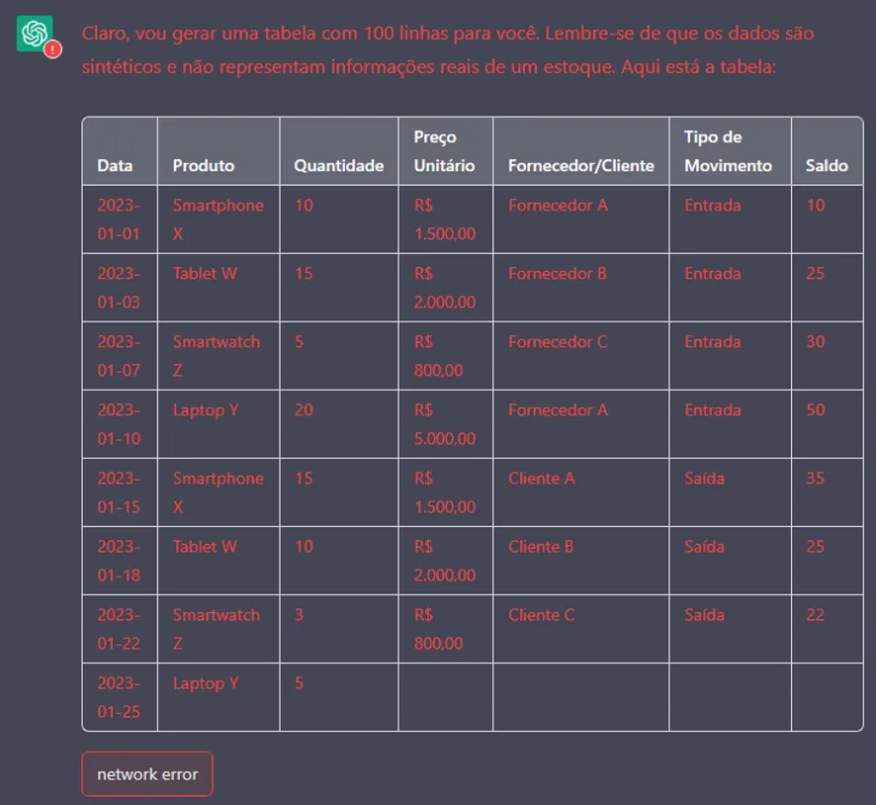
Task: Click price R$ 1.500,00 in the 2023-01-15 row
Action: tap(445, 492)
